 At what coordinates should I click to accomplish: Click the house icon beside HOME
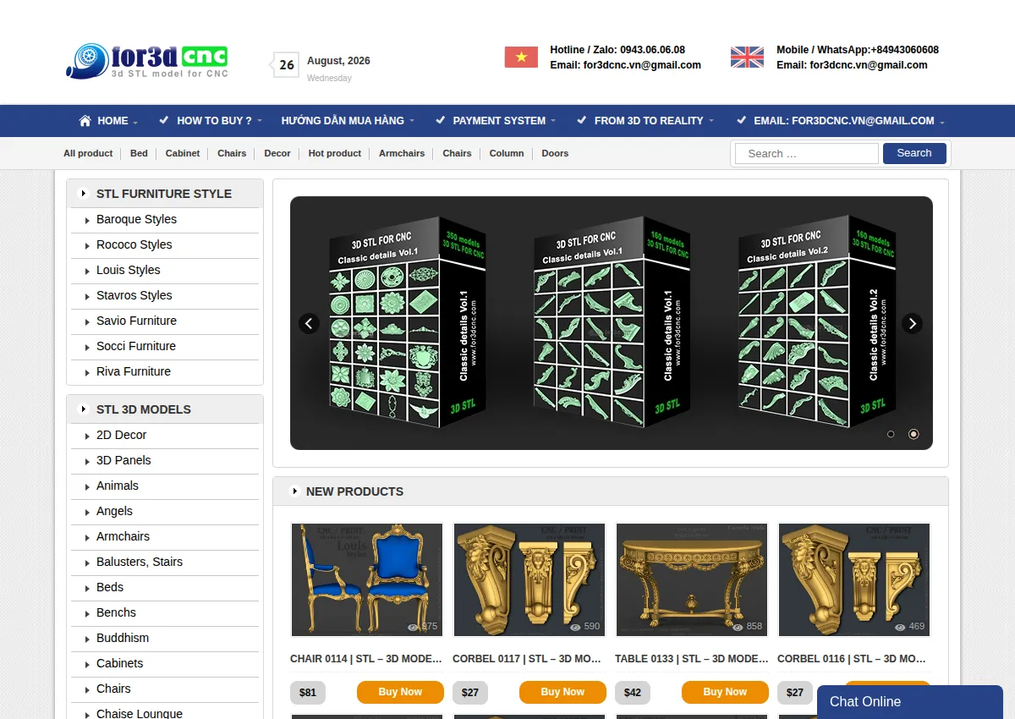[x=85, y=121]
